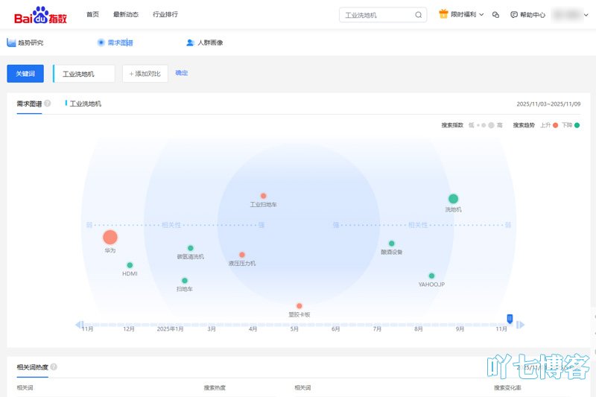The height and width of the screenshot is (397, 596).
Task: Click the 确定 confirm link
Action: pyautogui.click(x=181, y=73)
